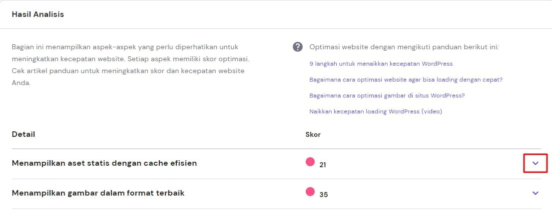Click the red score dot beside 21
The height and width of the screenshot is (210, 552).
click(310, 162)
